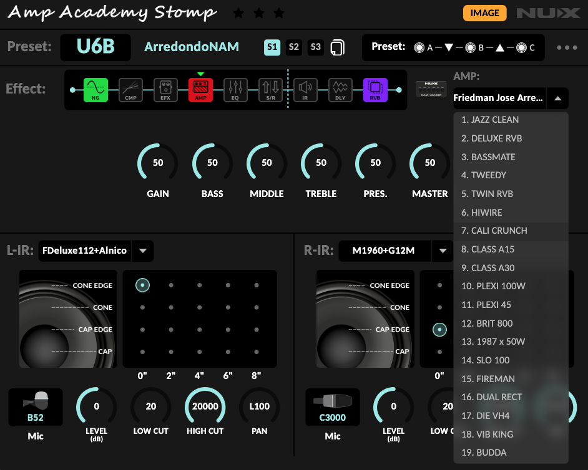Screen dimensions: 588x470
Task: Click the TREBLE knob
Action: (x=321, y=163)
